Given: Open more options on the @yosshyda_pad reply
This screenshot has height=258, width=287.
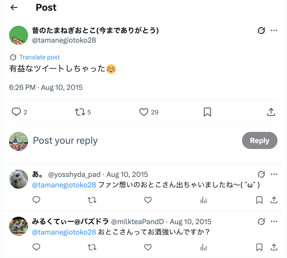Looking at the screenshot, I should click(274, 175).
